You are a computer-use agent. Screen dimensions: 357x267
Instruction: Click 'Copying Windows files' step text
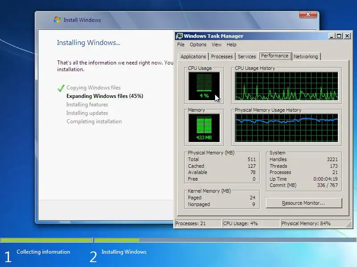click(x=94, y=88)
